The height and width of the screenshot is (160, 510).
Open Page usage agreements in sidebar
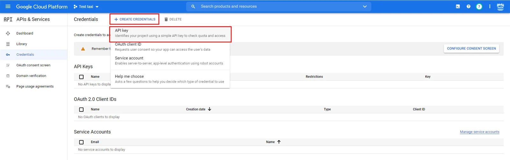pyautogui.click(x=35, y=86)
